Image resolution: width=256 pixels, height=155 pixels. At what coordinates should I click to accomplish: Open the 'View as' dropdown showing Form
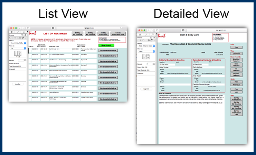tap(145, 51)
